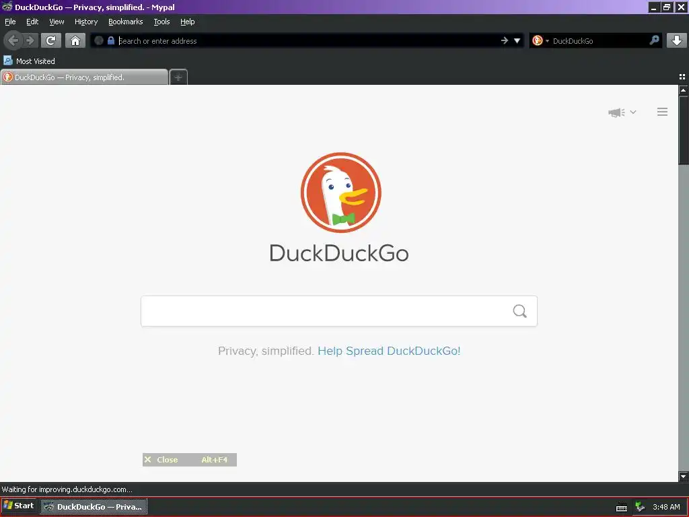Reload the current page
Screen dimensions: 689x517
pos(50,41)
